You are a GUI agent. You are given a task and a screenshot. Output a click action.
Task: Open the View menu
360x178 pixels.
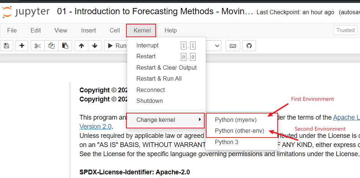[x=61, y=30]
